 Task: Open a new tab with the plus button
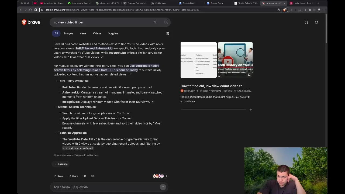point(318,3)
